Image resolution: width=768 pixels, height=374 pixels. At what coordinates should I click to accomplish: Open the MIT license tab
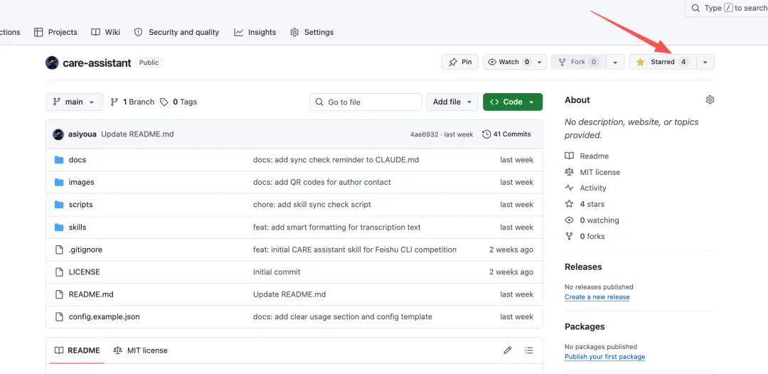141,351
